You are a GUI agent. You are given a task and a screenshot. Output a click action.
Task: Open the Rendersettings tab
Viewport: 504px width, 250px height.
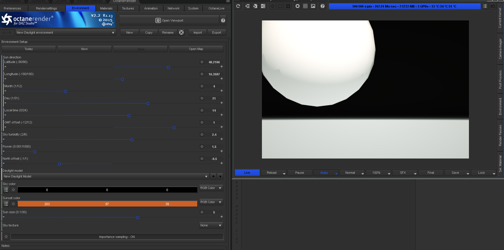(x=46, y=8)
